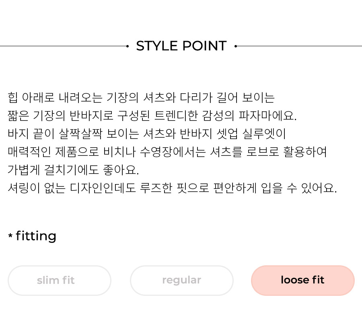The image size is (362, 330).
Task: Click the line 가볍게 걸치기에도 좋아요
Action: pyautogui.click(x=73, y=170)
